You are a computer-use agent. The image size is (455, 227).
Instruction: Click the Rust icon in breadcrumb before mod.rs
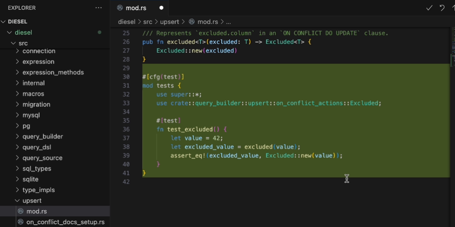[192, 22]
